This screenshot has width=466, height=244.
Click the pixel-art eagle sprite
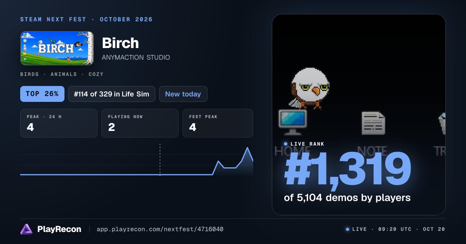point(310,89)
